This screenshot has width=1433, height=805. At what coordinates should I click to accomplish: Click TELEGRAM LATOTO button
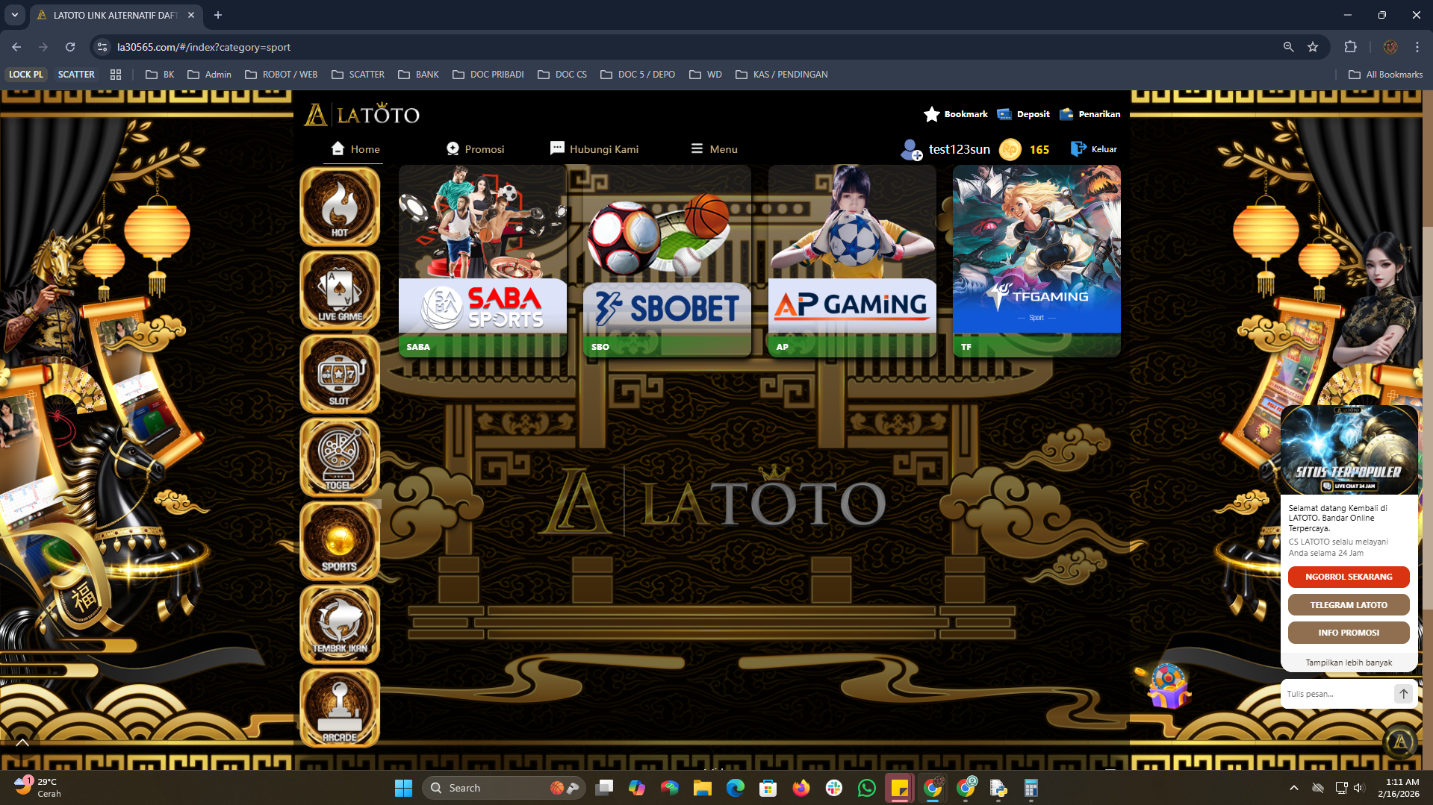click(x=1349, y=605)
